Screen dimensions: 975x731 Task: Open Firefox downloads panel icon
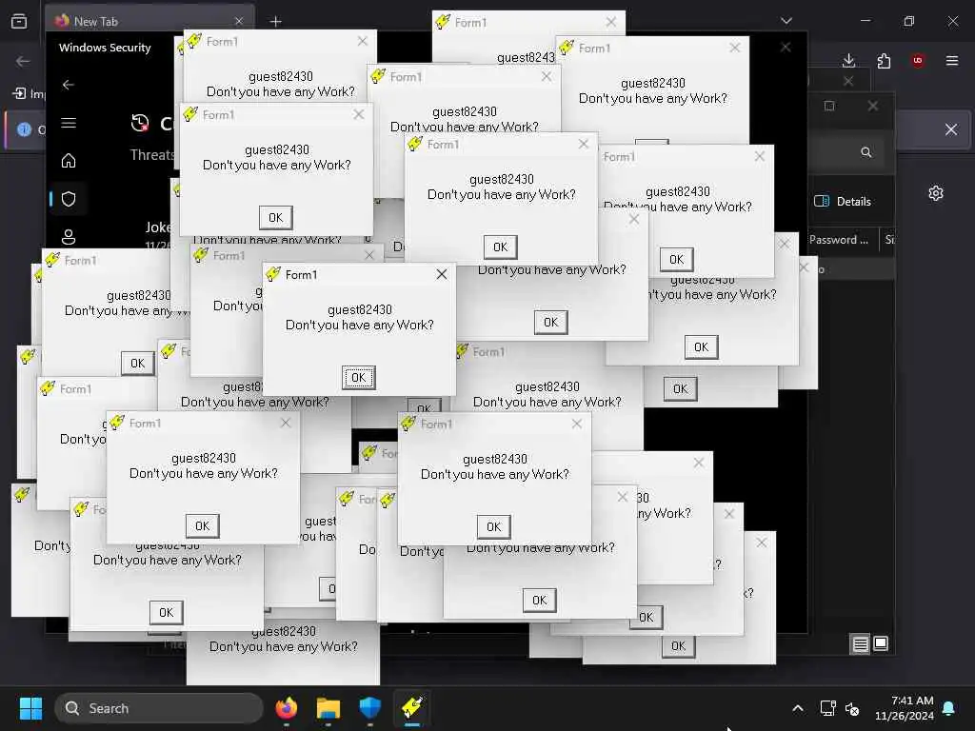click(x=848, y=60)
